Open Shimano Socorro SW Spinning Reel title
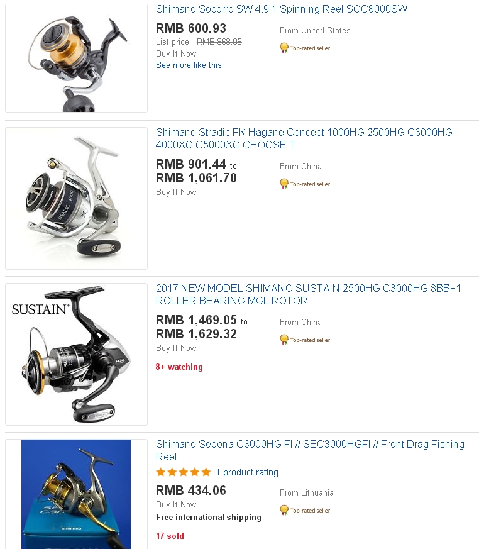This screenshot has height=549, width=479. [x=282, y=9]
